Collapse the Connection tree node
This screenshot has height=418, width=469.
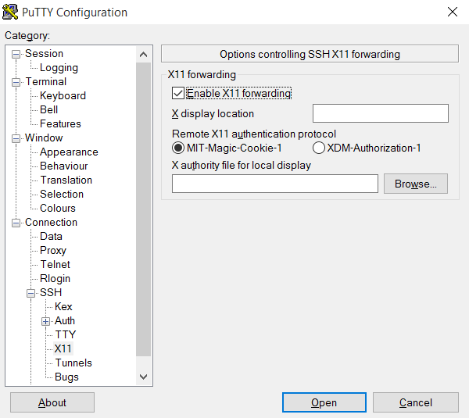16,223
